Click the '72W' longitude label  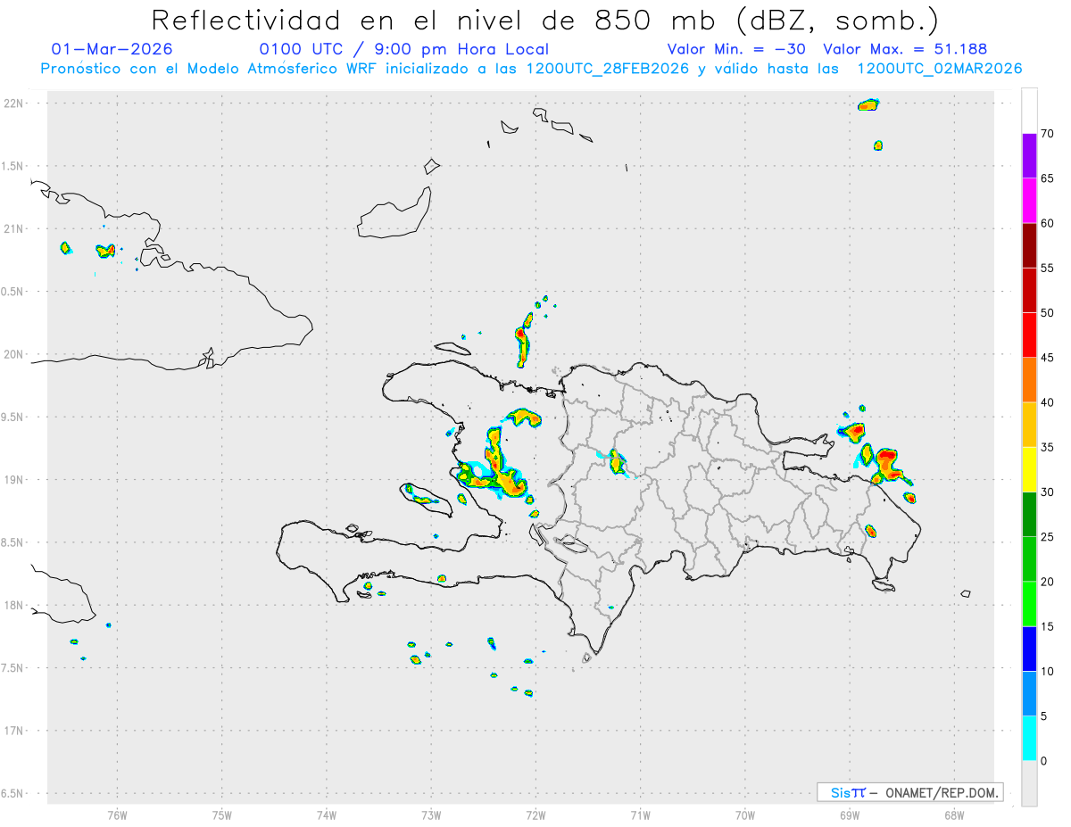tap(535, 815)
